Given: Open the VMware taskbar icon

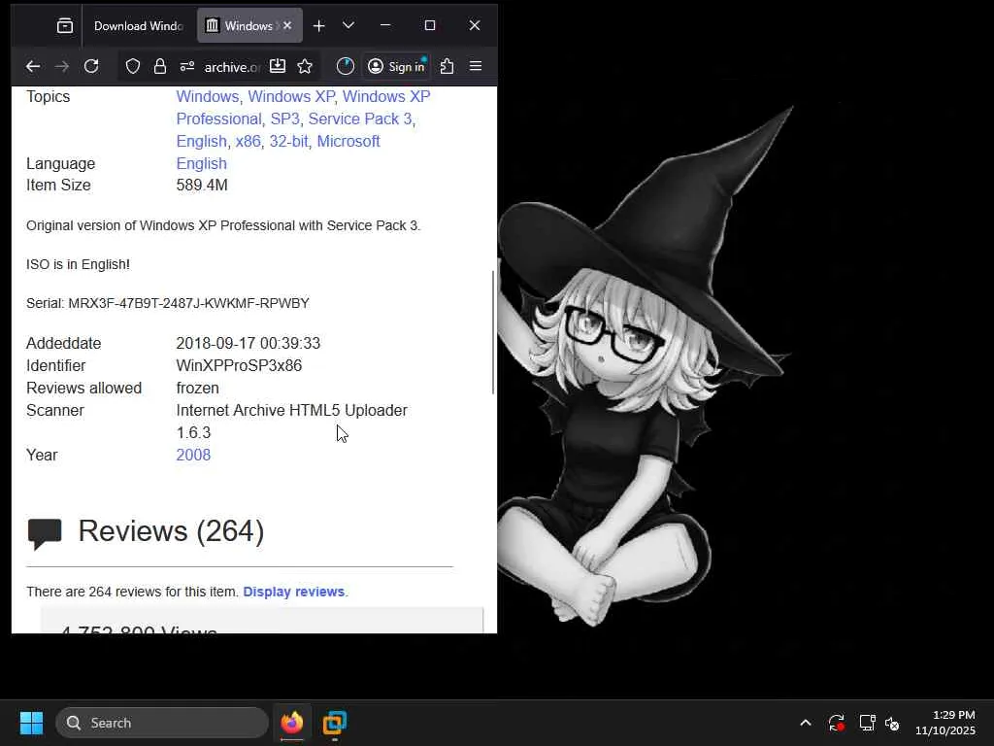Looking at the screenshot, I should pos(335,723).
